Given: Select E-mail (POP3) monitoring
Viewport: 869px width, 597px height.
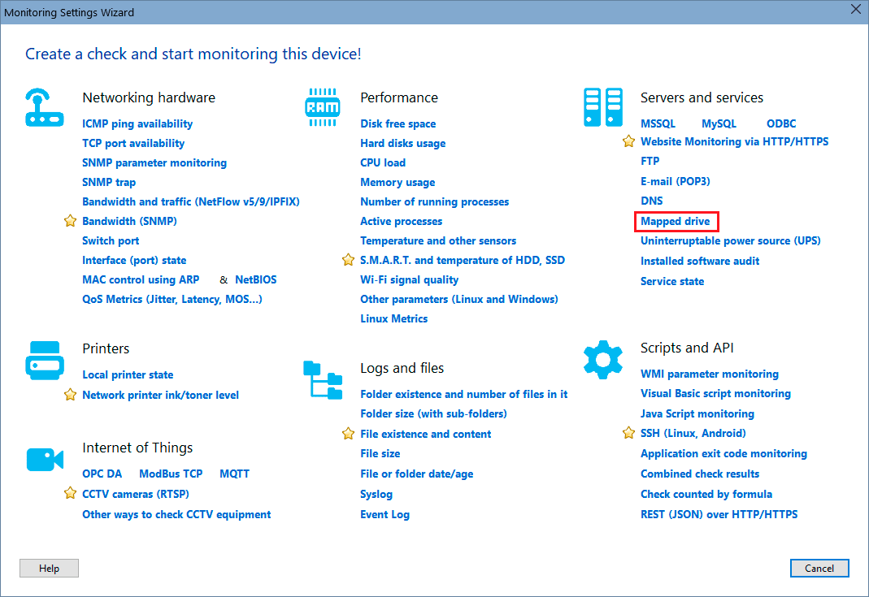Looking at the screenshot, I should click(x=676, y=181).
